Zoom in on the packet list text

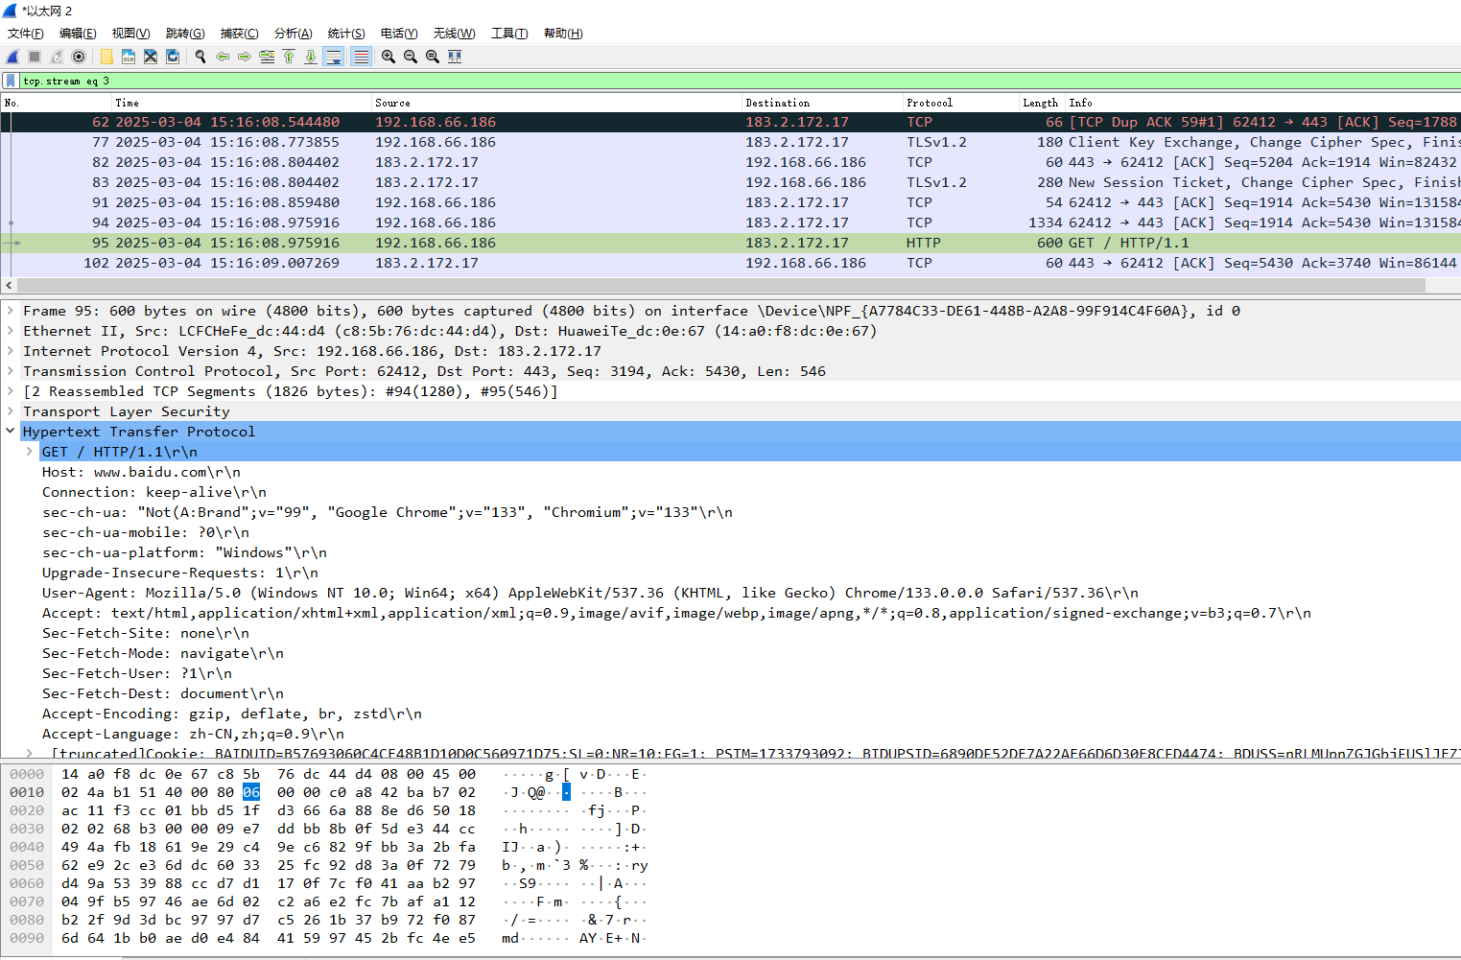click(x=389, y=57)
